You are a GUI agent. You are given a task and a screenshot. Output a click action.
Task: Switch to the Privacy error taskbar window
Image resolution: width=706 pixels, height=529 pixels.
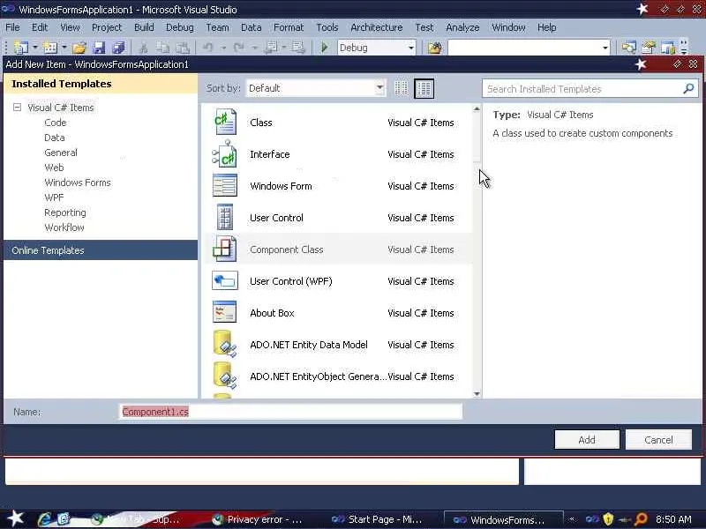tap(258, 519)
